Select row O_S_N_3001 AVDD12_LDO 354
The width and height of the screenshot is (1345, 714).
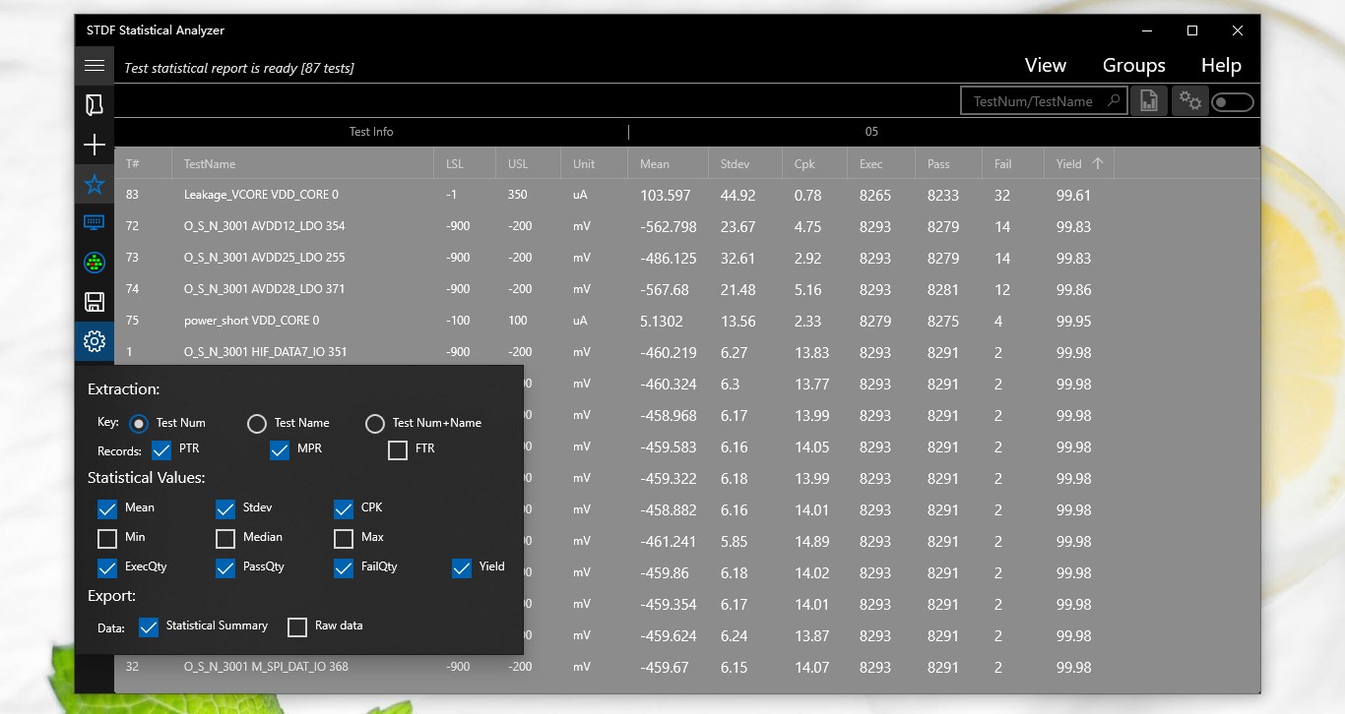(687, 226)
